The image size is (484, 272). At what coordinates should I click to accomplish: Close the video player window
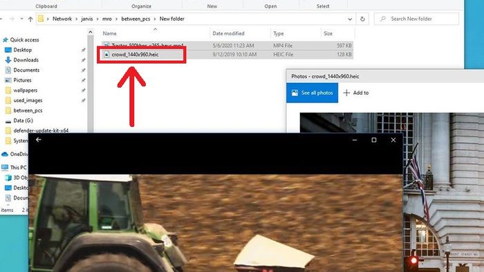tap(393, 140)
